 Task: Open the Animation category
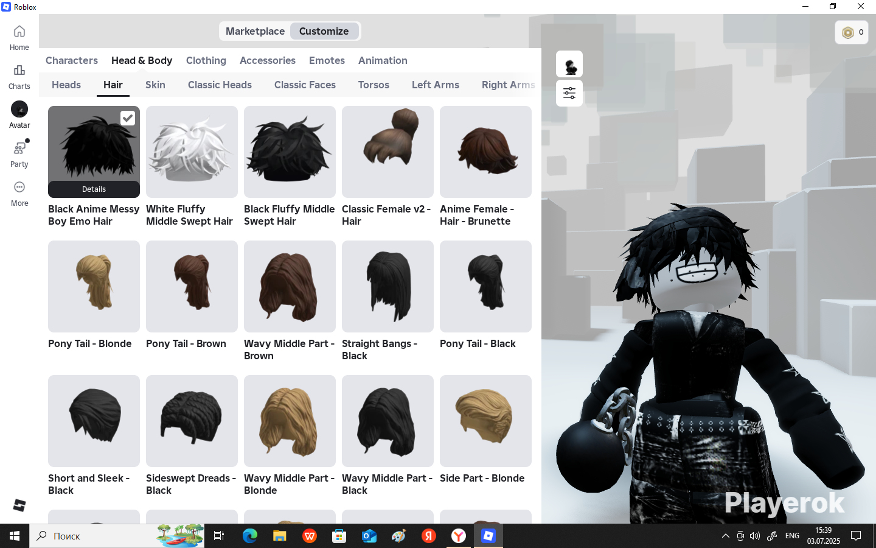[x=383, y=60]
